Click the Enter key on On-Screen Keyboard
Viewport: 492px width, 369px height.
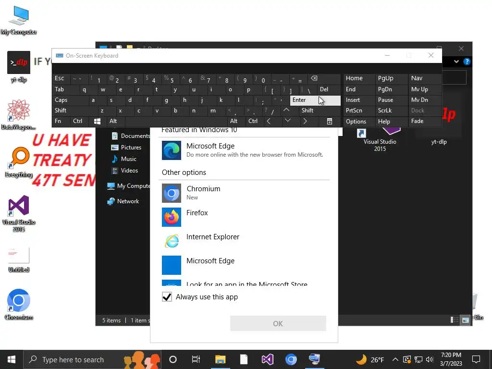pyautogui.click(x=315, y=100)
